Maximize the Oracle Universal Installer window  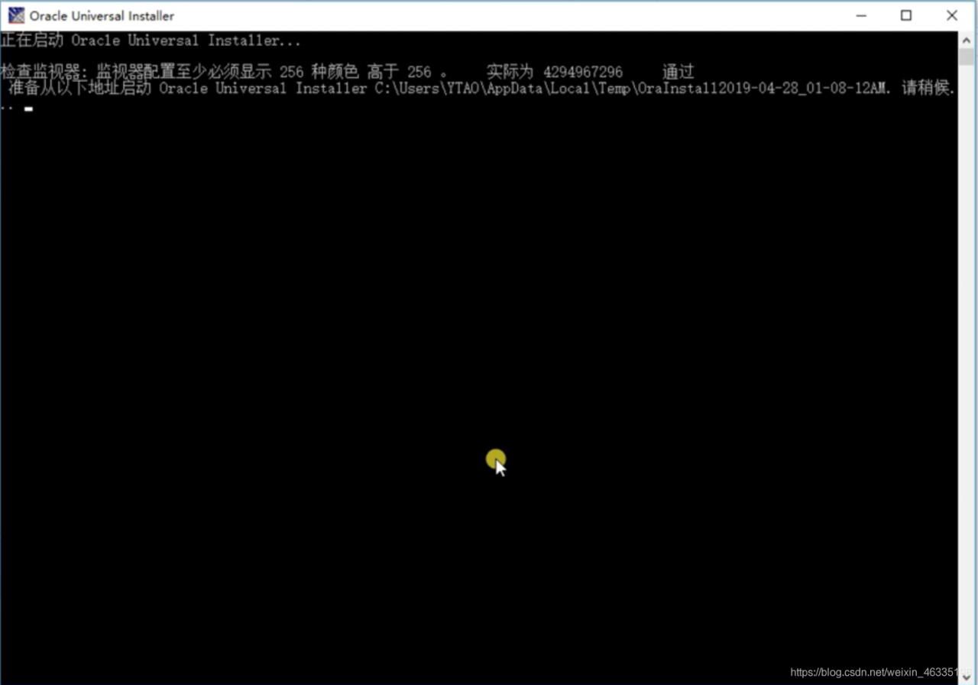coord(906,15)
